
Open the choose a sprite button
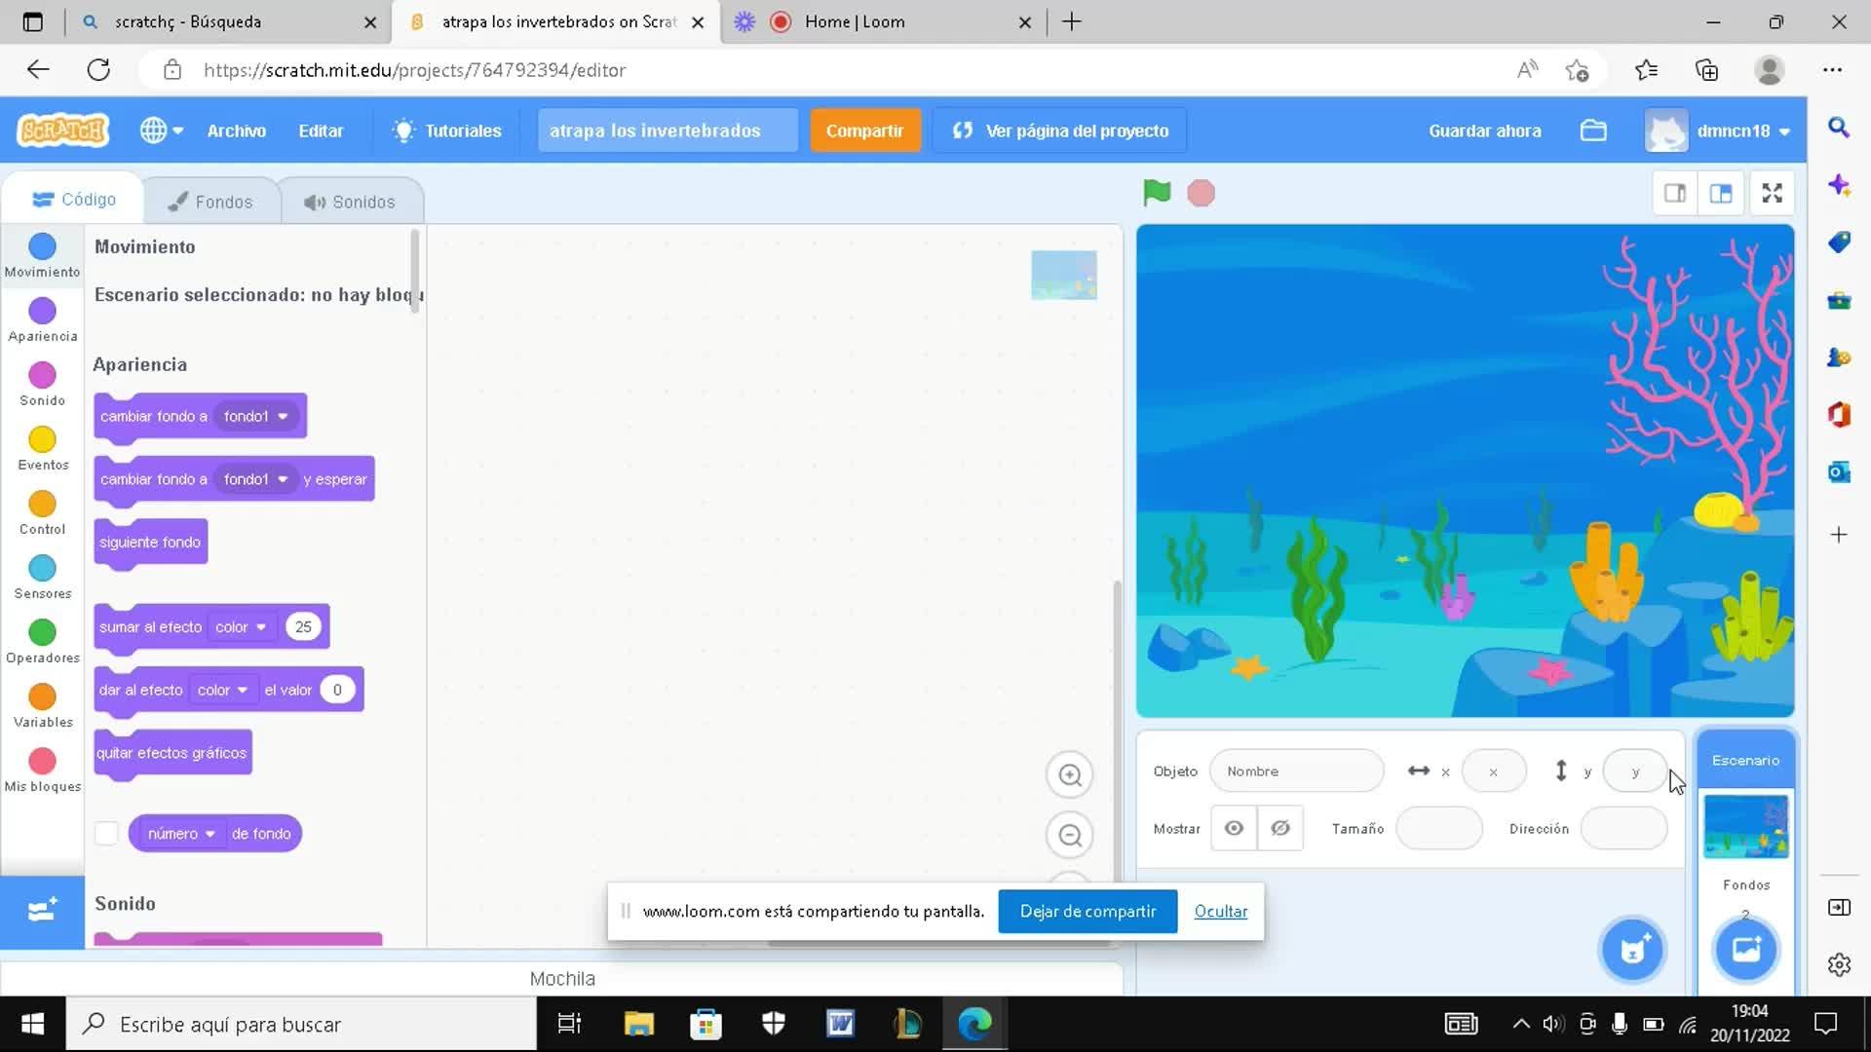1632,949
